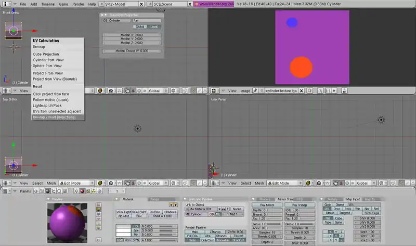The height and width of the screenshot is (246, 416).
Task: Click the grab hand manipulator icon in top-left viewport header
Action: click(127, 90)
